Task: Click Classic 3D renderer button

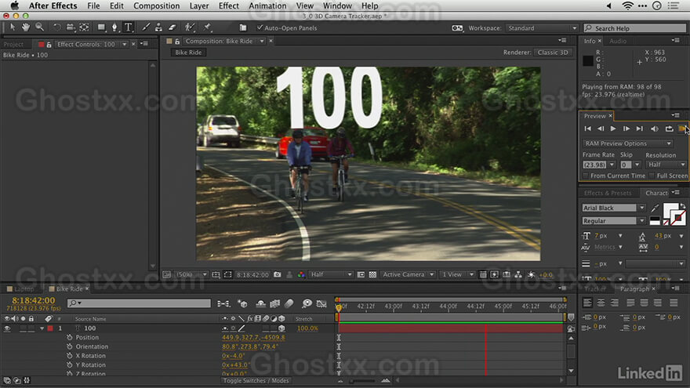Action: (553, 53)
